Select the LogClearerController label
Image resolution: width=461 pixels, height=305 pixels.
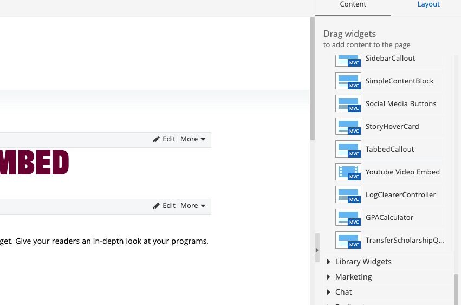[x=401, y=194]
